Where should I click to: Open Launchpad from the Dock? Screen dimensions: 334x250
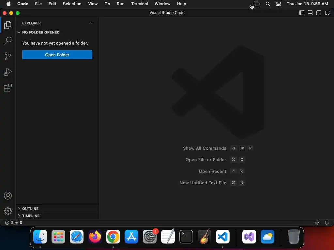(58, 237)
